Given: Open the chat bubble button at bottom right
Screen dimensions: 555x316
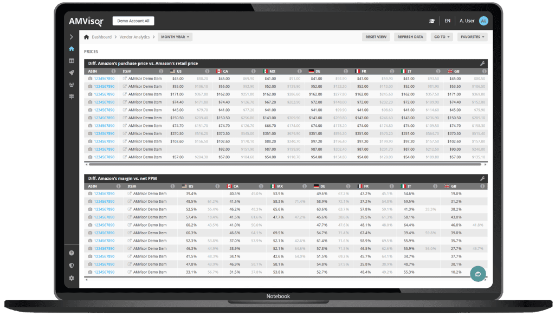Looking at the screenshot, I should [x=477, y=274].
